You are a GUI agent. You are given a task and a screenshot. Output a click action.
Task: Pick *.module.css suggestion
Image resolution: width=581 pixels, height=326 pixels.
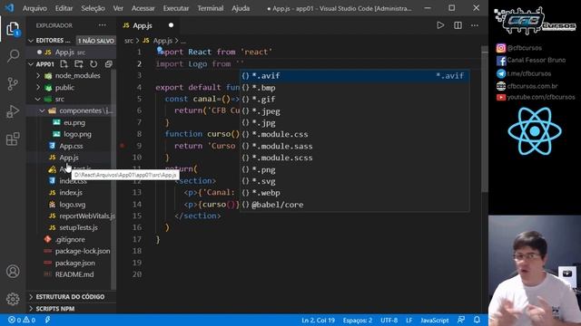(x=355, y=134)
